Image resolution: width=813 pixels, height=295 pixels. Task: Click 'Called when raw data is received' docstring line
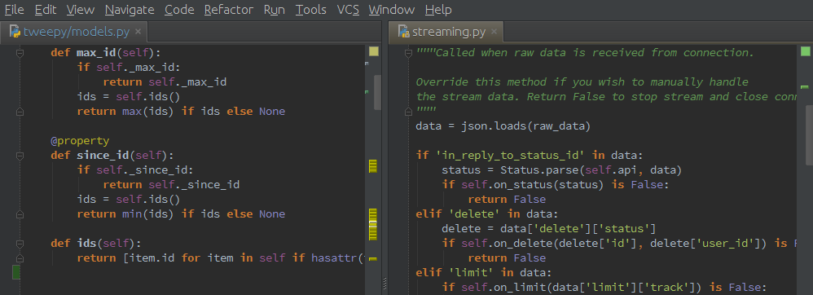coord(585,53)
